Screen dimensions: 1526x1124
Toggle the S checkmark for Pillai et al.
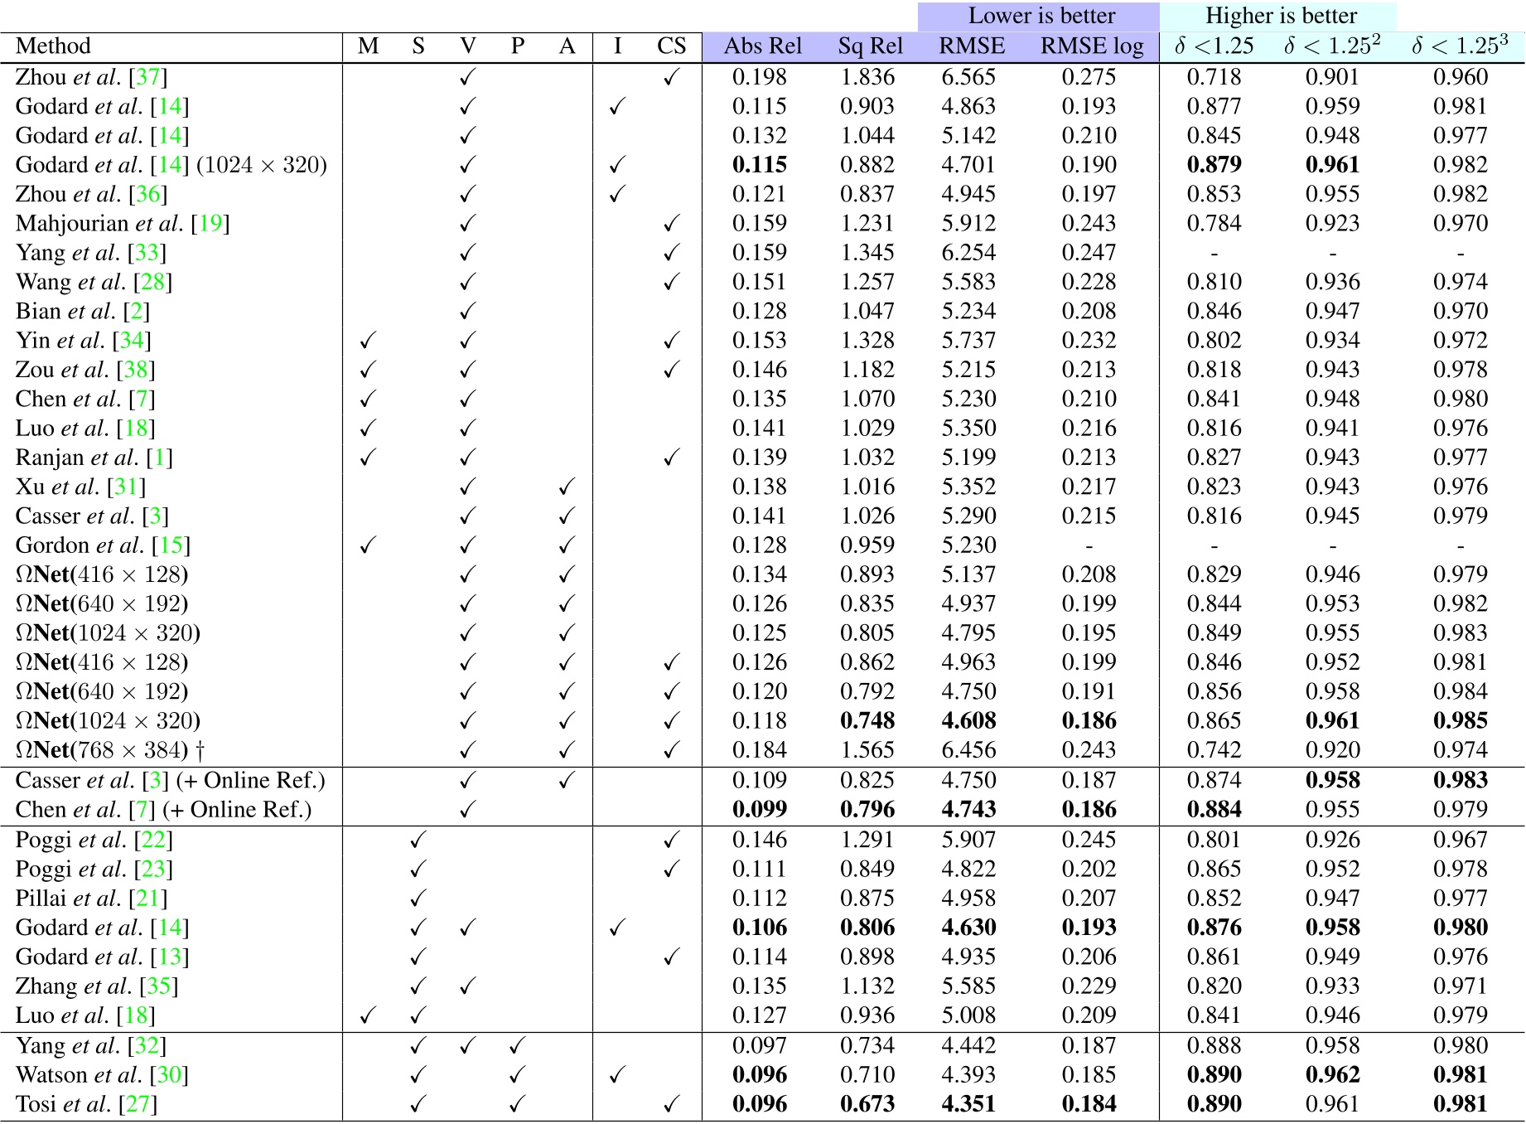418,898
